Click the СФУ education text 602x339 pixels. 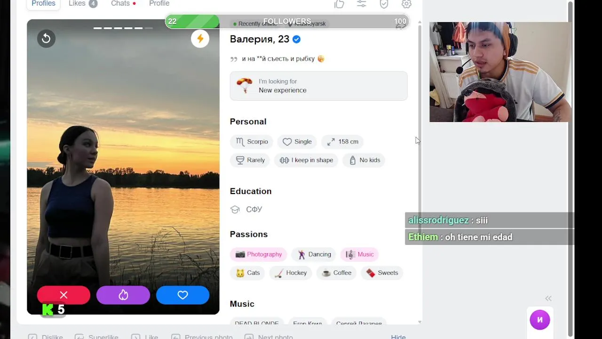click(x=254, y=210)
